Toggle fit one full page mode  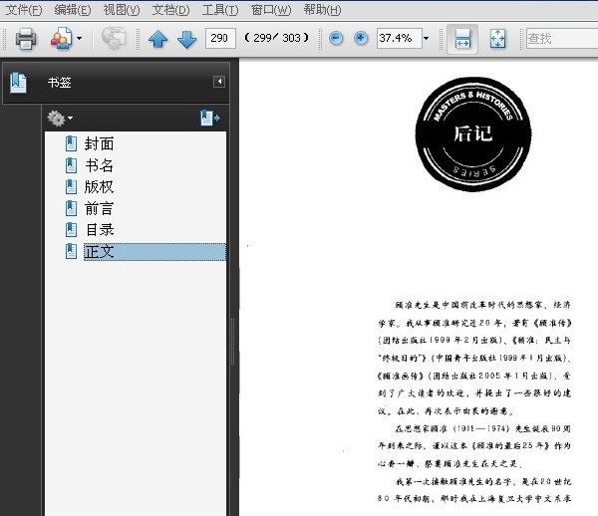click(497, 39)
